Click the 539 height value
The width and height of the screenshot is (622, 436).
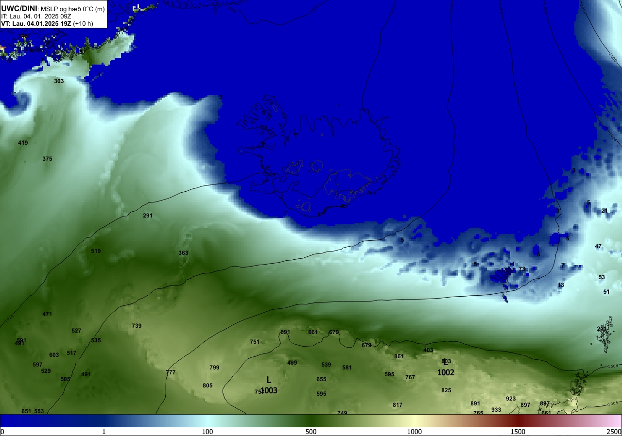[x=326, y=365]
